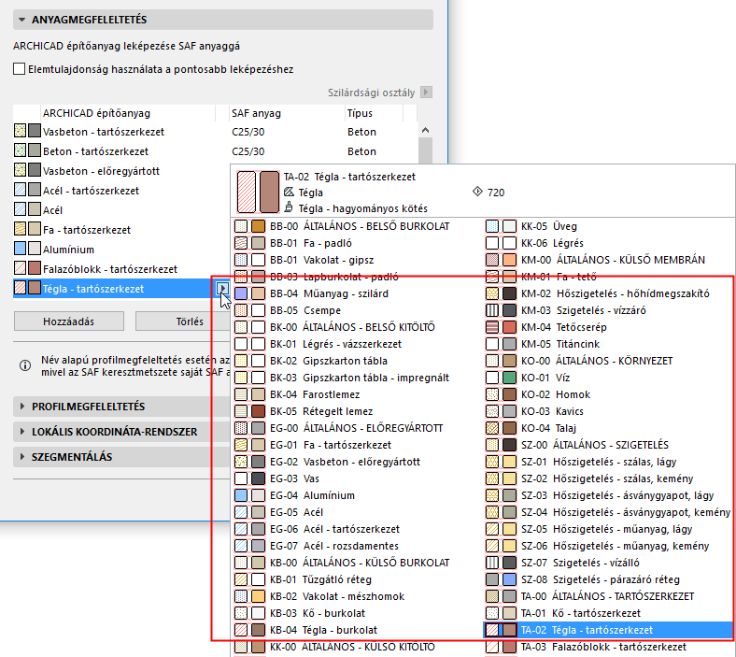The image size is (736, 657).
Task: Choose KO-04 Talaj material
Action: point(609,428)
